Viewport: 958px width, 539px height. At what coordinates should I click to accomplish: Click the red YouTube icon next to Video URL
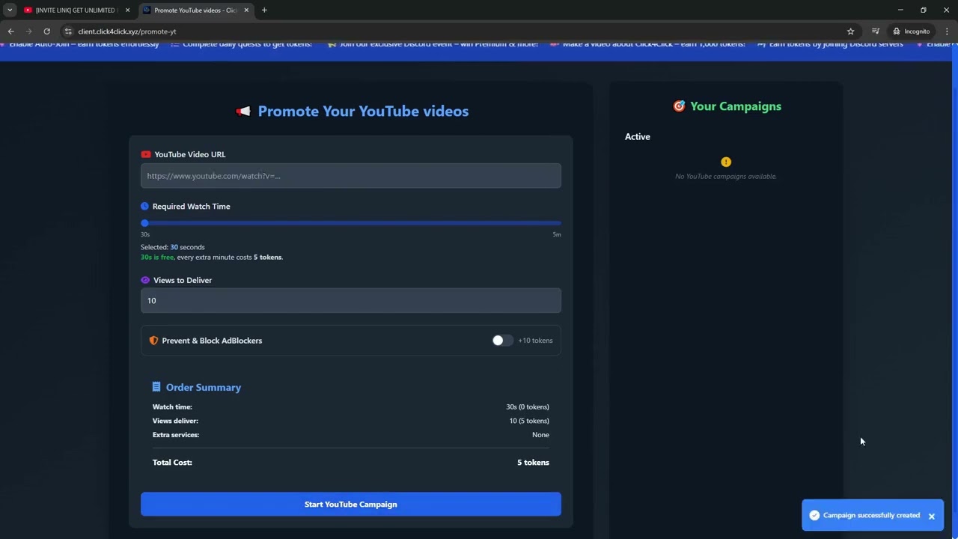tap(146, 154)
